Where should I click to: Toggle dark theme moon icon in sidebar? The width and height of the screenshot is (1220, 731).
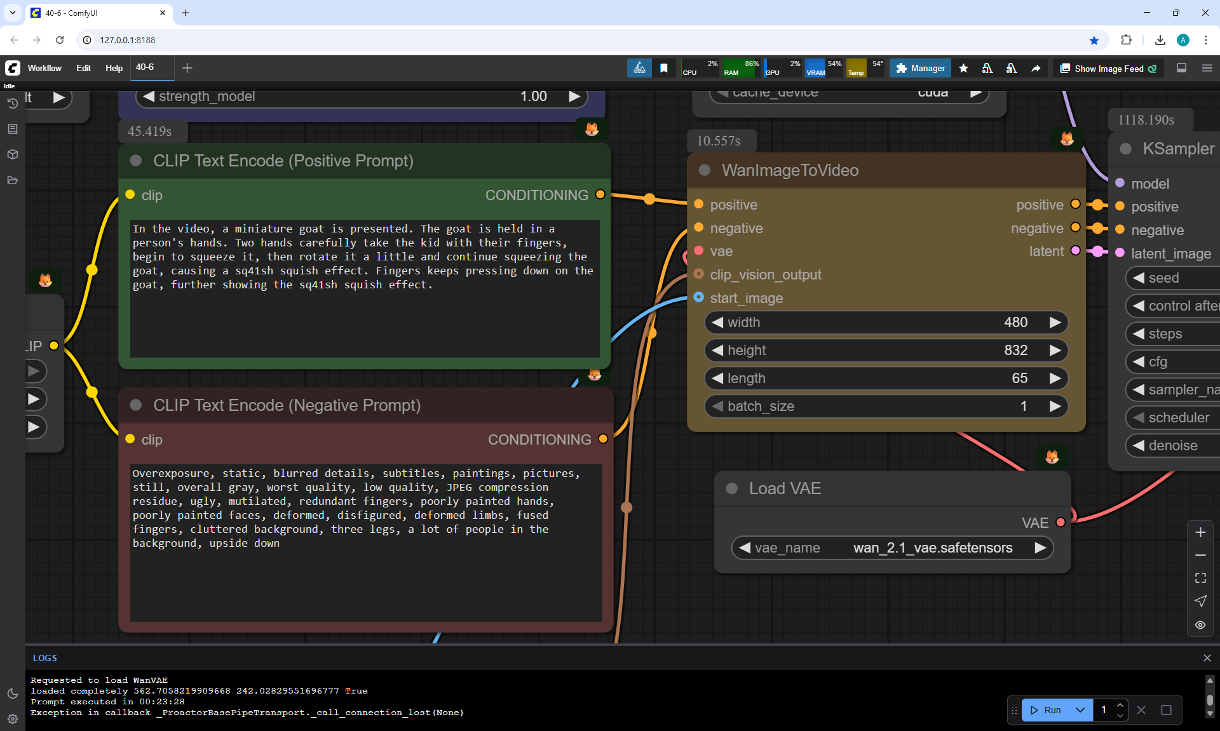click(12, 694)
